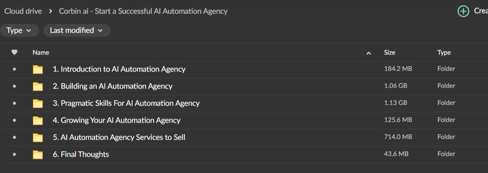Toggle favorite dot for Pragmatic Skills folder

(14, 103)
